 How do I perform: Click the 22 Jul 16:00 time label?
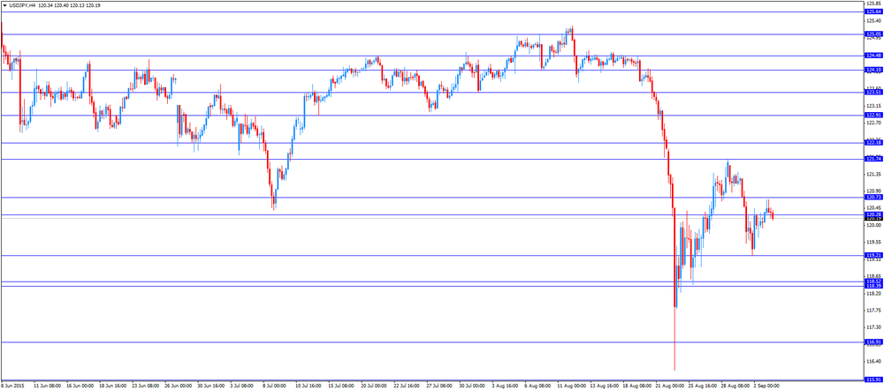tap(407, 386)
